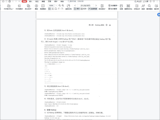Start the 播放 slideshow
Screen dimensions: 160x120
pos(37,7)
